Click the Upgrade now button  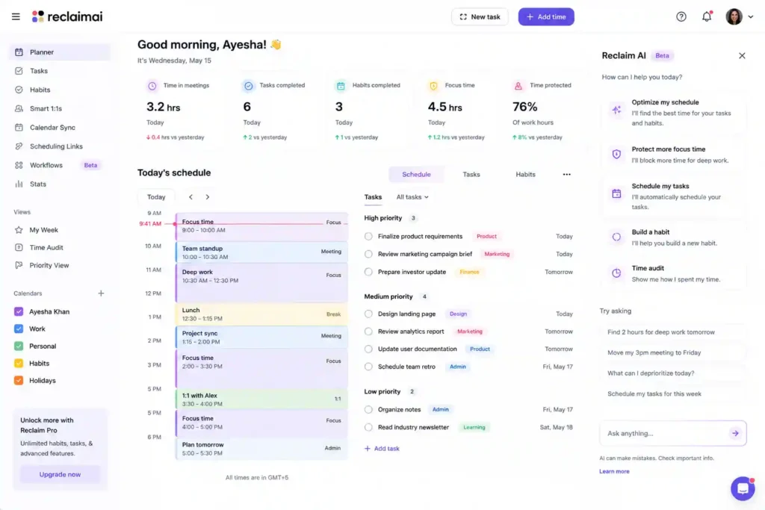tap(60, 474)
